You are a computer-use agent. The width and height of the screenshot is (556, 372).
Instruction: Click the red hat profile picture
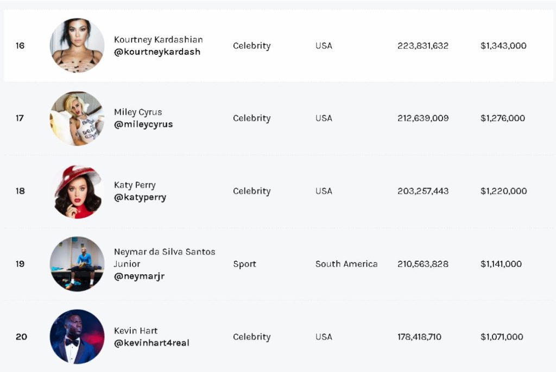77,192
